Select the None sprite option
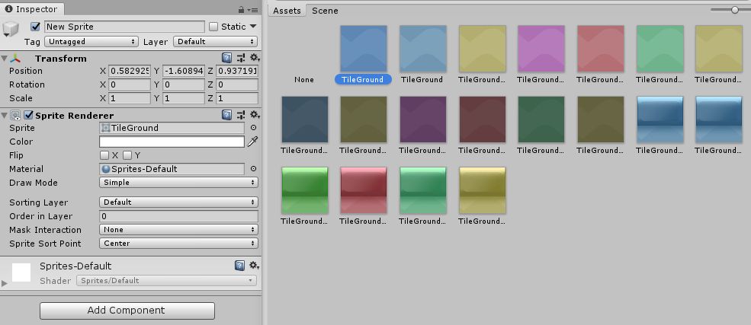This screenshot has width=751, height=325. click(x=304, y=80)
